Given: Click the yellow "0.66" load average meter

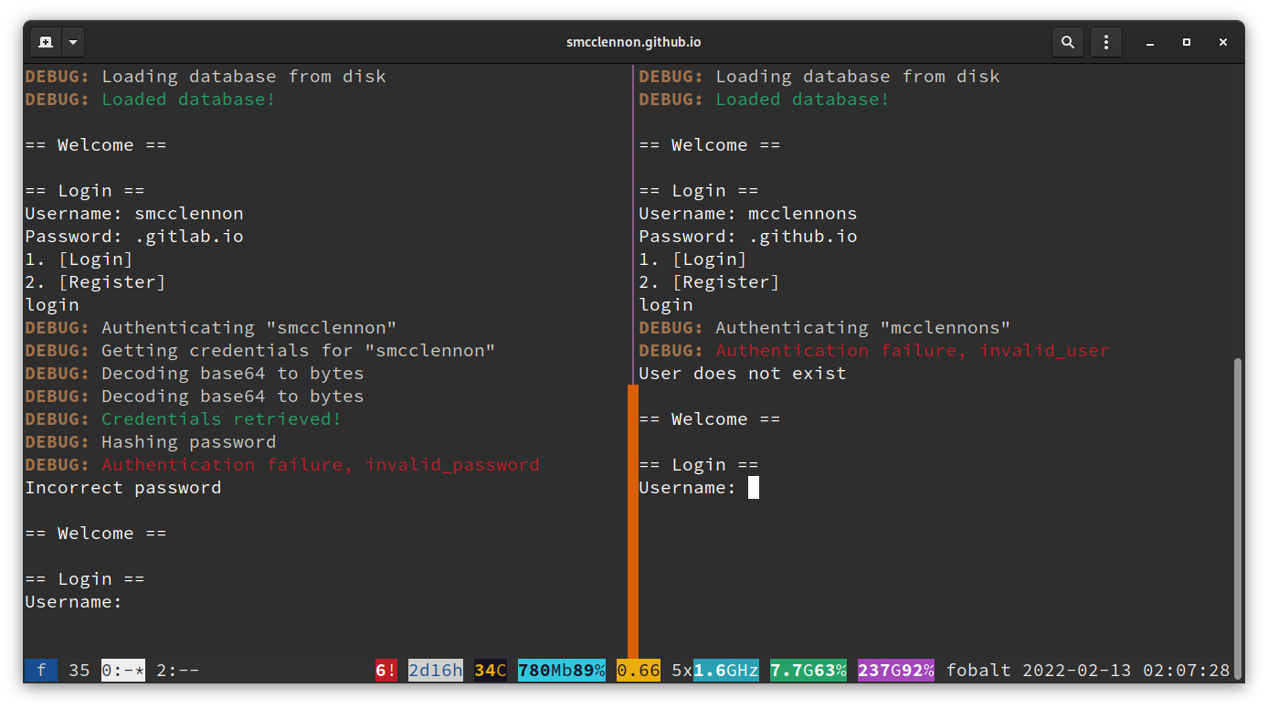Looking at the screenshot, I should tap(638, 670).
